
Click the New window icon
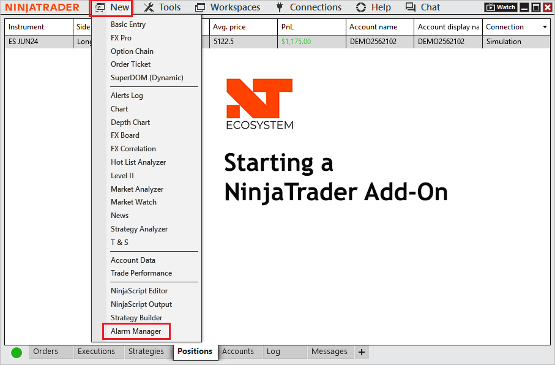click(100, 7)
